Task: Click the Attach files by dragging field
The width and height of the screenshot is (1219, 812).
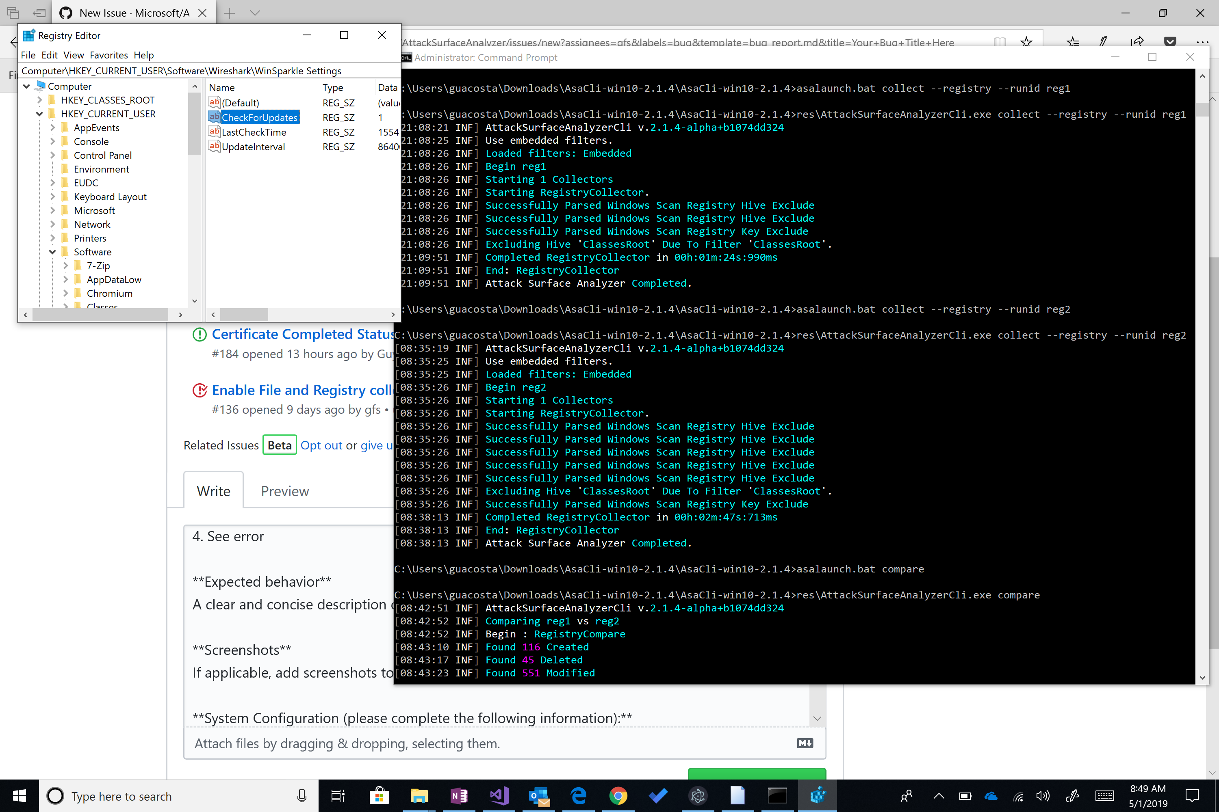Action: 347,743
